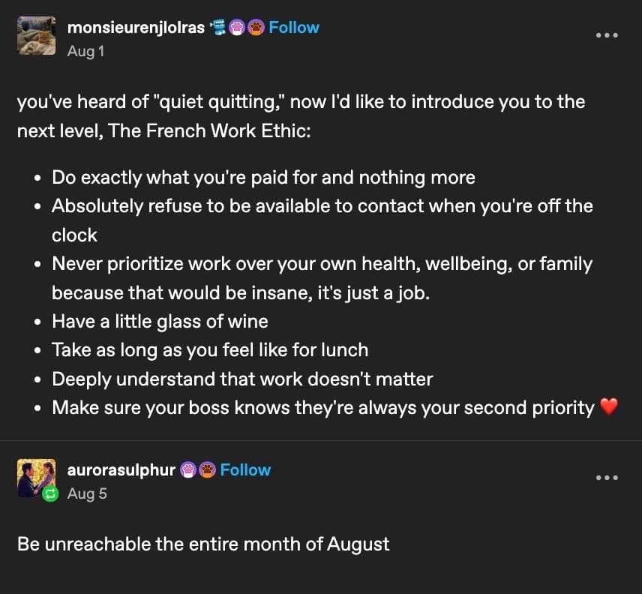The width and height of the screenshot is (642, 594).
Task: Open the options menu on monsieurenjlolras's post
Action: (607, 35)
